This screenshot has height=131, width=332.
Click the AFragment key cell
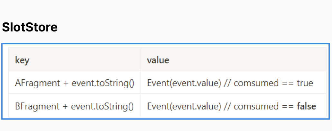coord(74,83)
